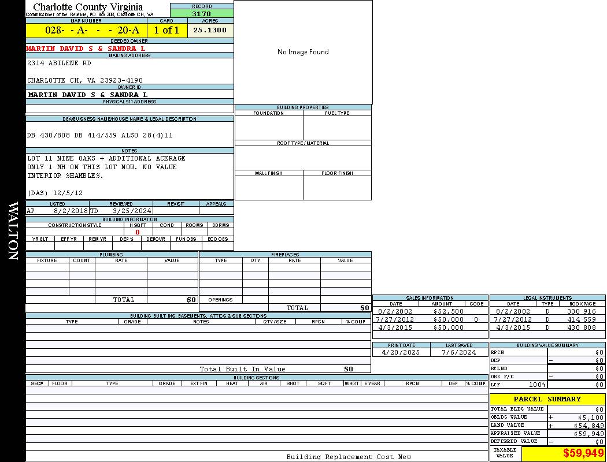
Task: Click the notes text about Lot 11 Nine Oaks
Action: pos(106,158)
